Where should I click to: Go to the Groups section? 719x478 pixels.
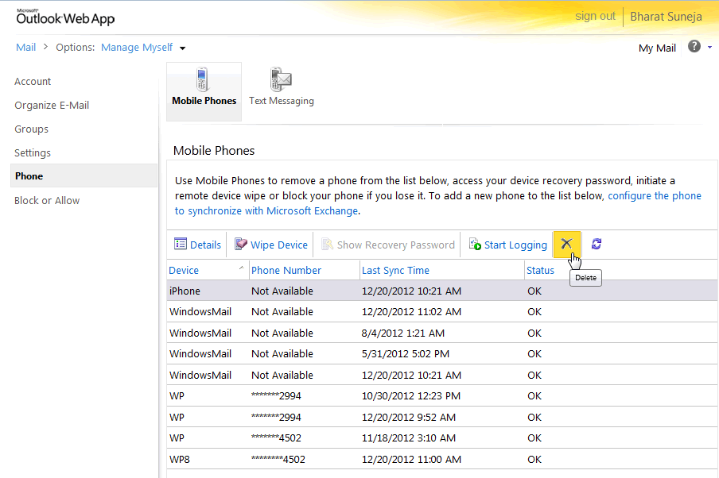click(31, 129)
